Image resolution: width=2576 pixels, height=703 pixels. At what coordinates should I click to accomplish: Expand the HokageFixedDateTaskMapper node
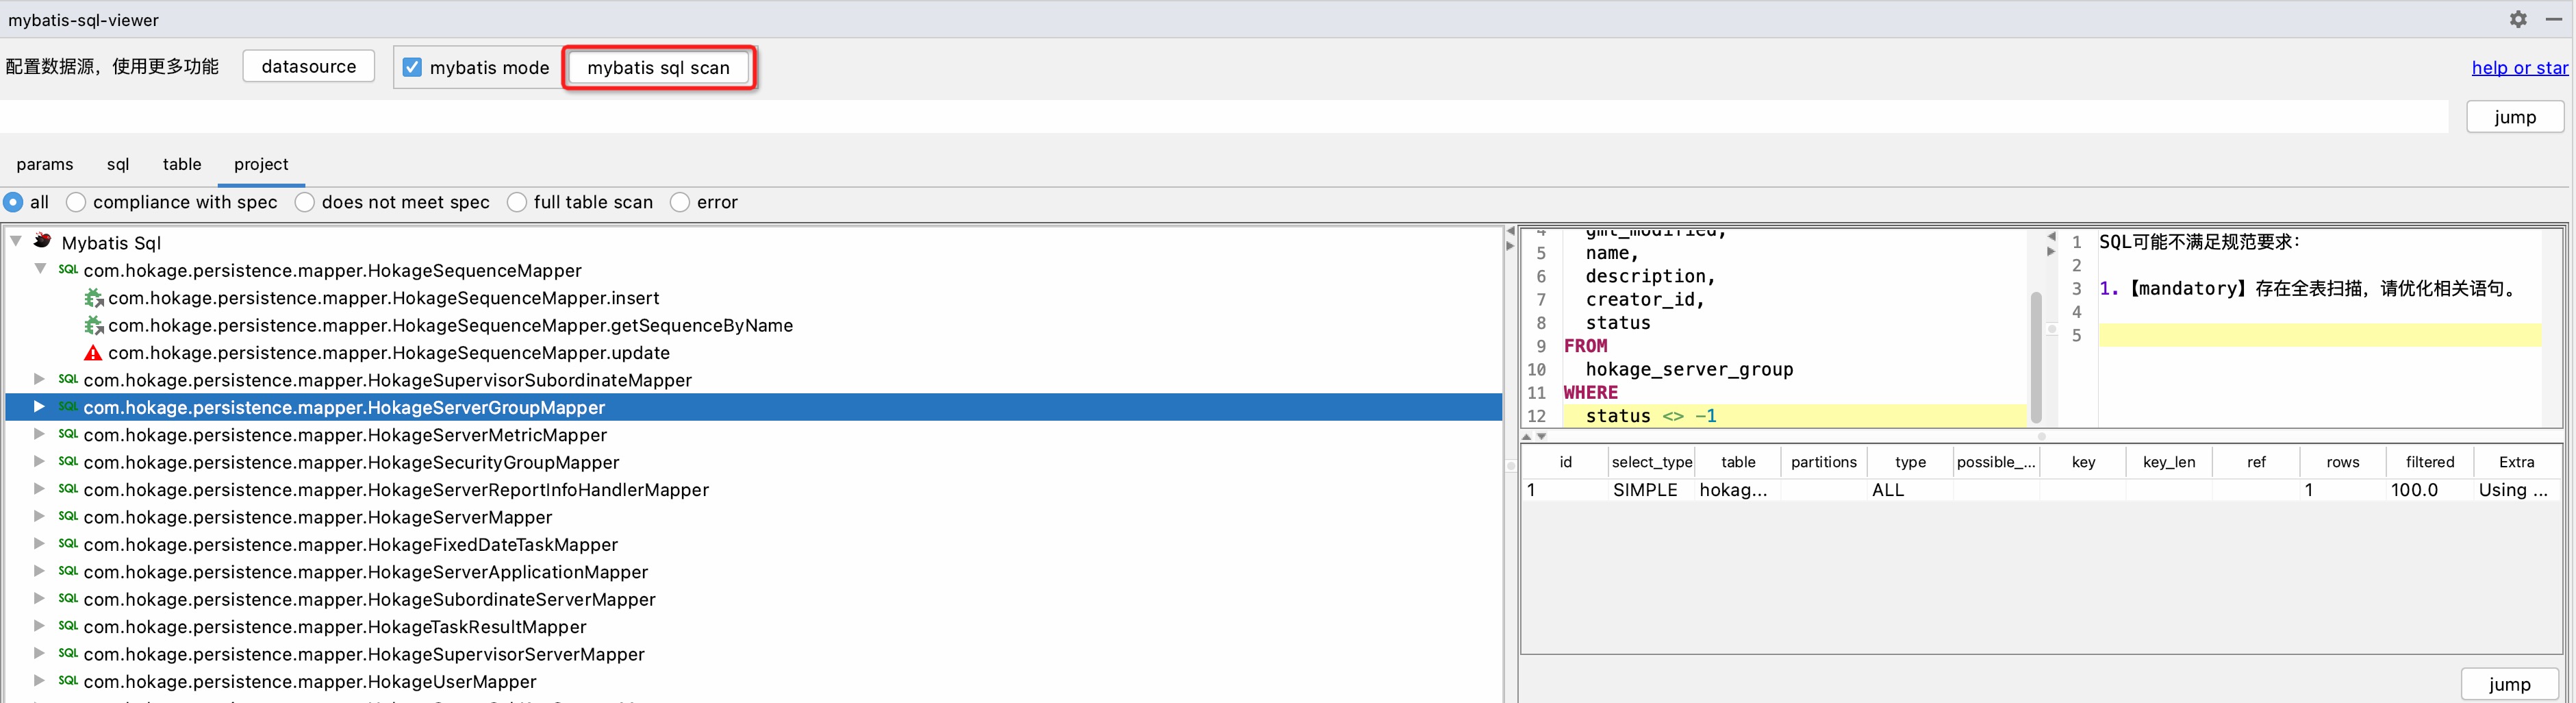pyautogui.click(x=39, y=544)
